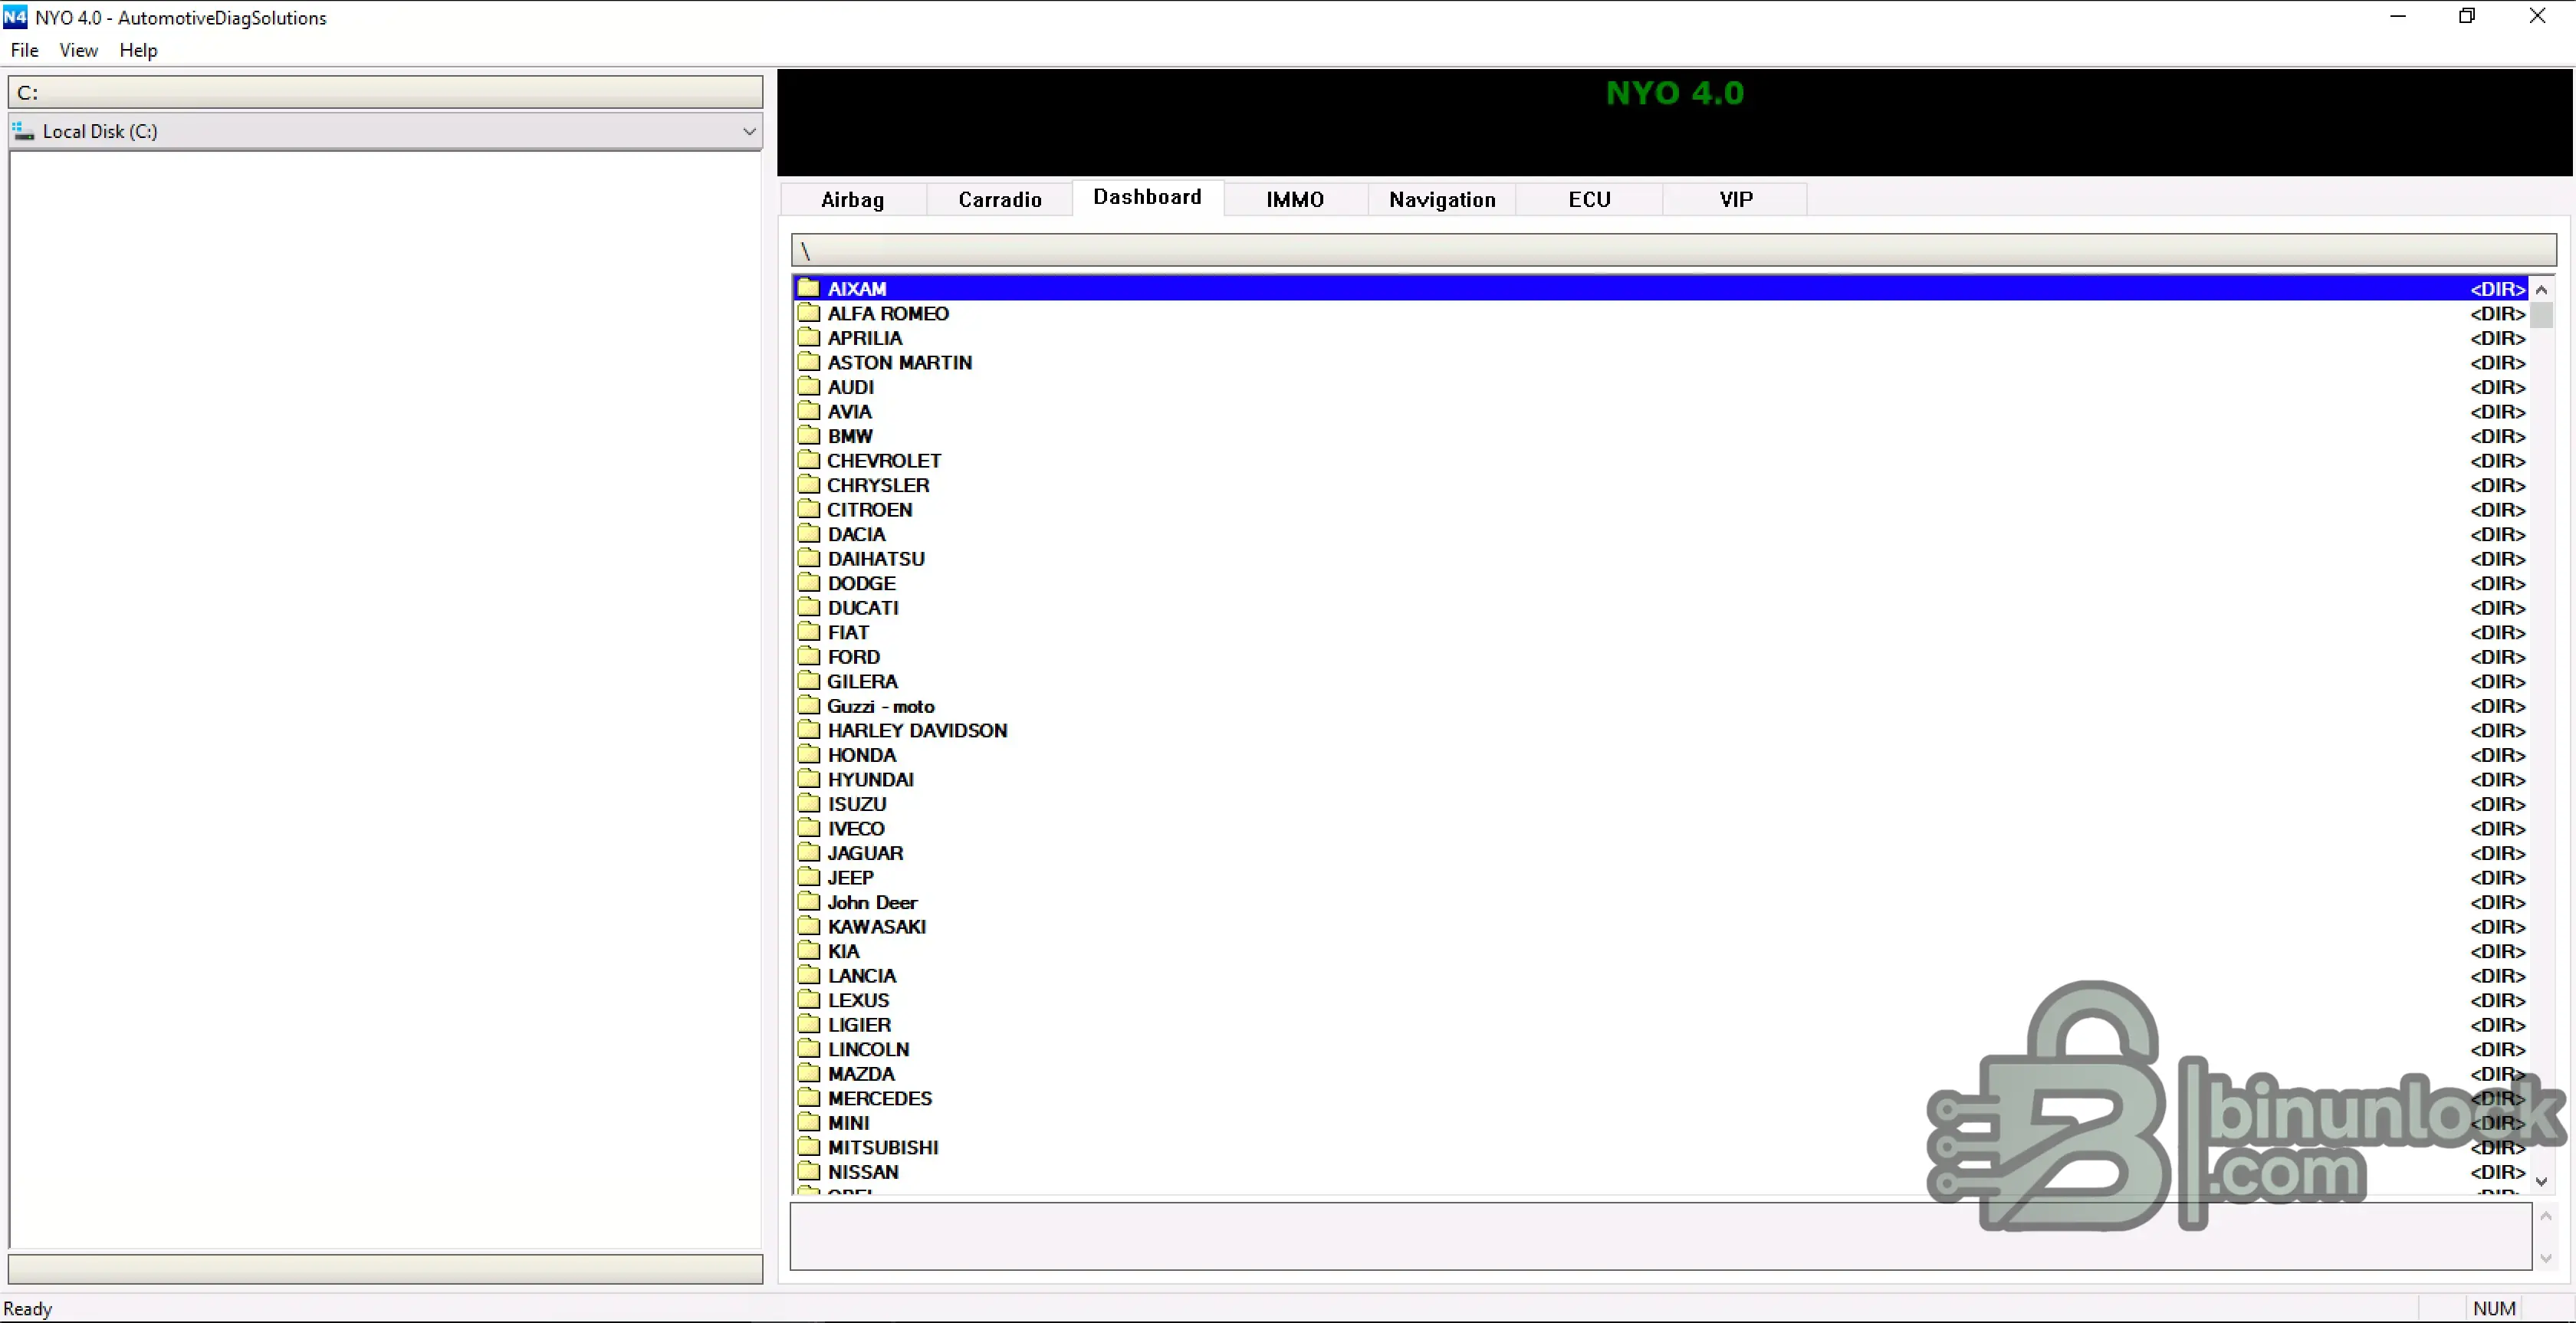
Task: Switch to the Carradio tab
Action: point(999,199)
